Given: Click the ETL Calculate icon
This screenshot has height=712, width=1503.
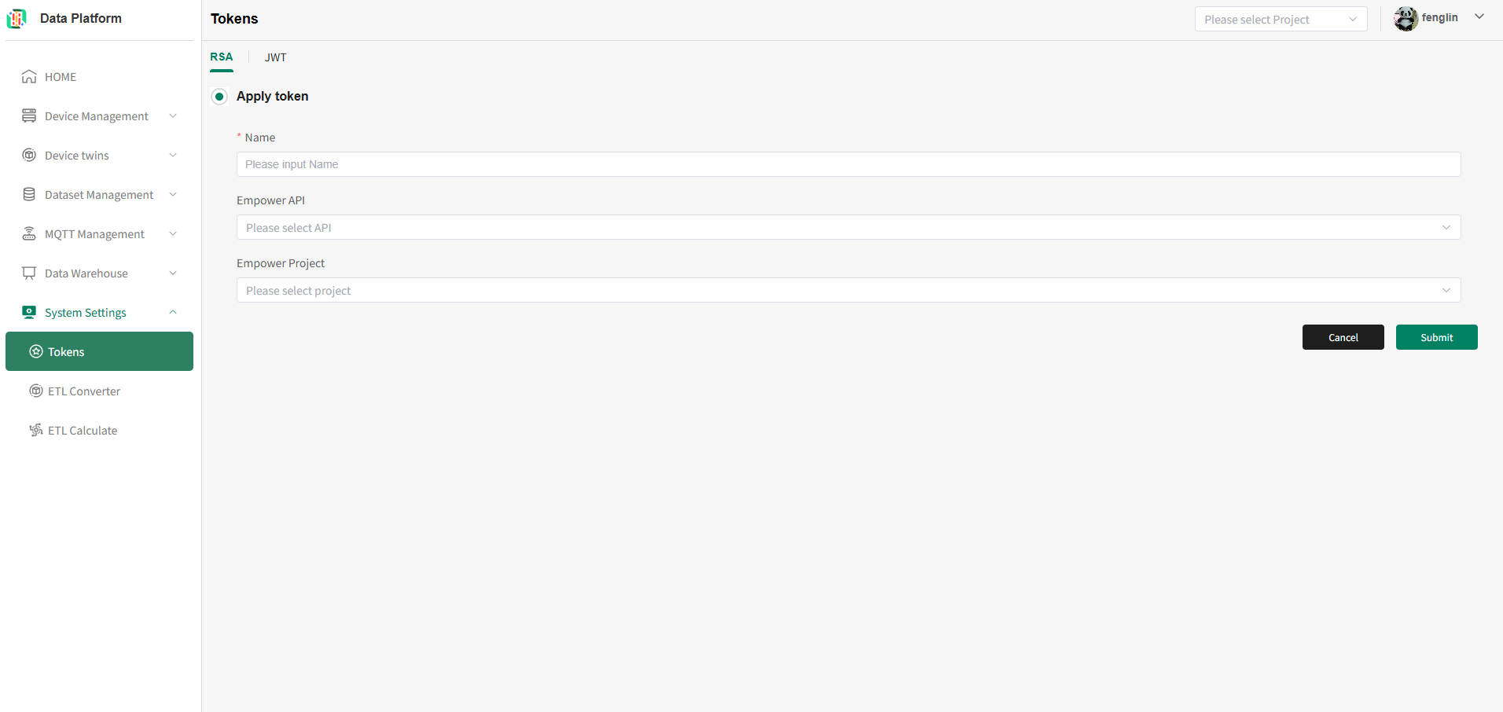Looking at the screenshot, I should point(36,430).
